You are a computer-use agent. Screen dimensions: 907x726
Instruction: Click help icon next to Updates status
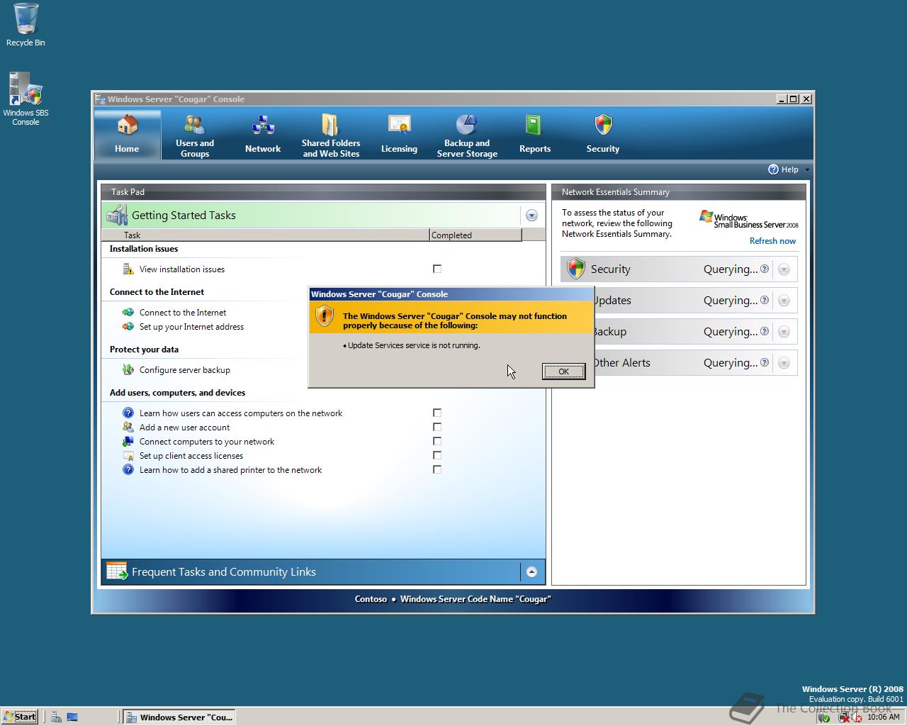click(765, 300)
